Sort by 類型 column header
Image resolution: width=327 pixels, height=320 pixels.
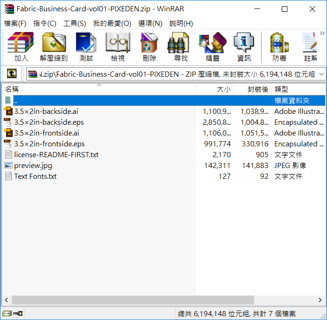[x=298, y=89]
